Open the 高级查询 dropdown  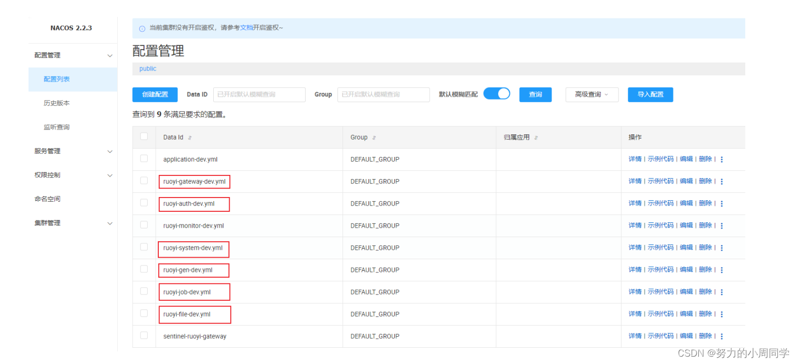point(592,95)
